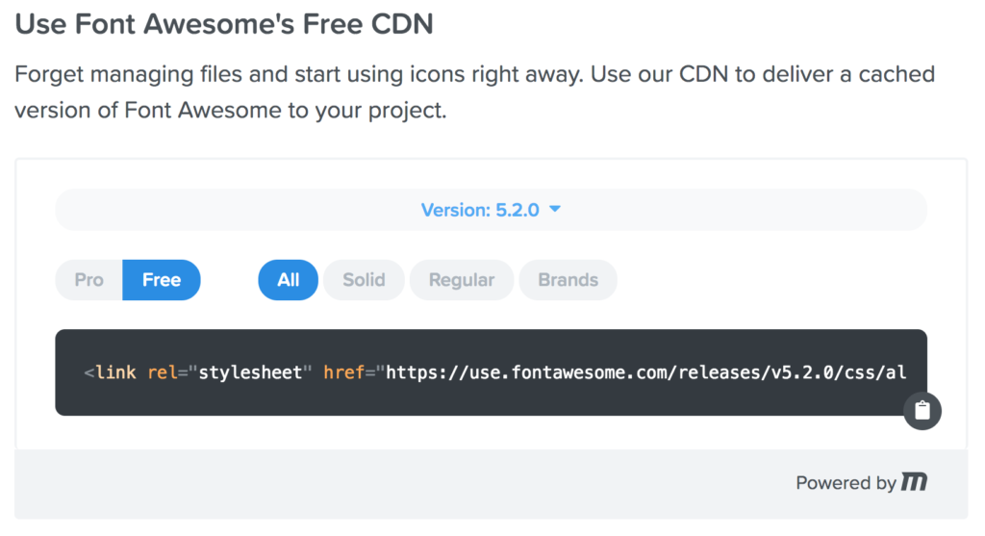Image resolution: width=985 pixels, height=536 pixels.
Task: Choose the Brands style filter
Action: (x=568, y=280)
